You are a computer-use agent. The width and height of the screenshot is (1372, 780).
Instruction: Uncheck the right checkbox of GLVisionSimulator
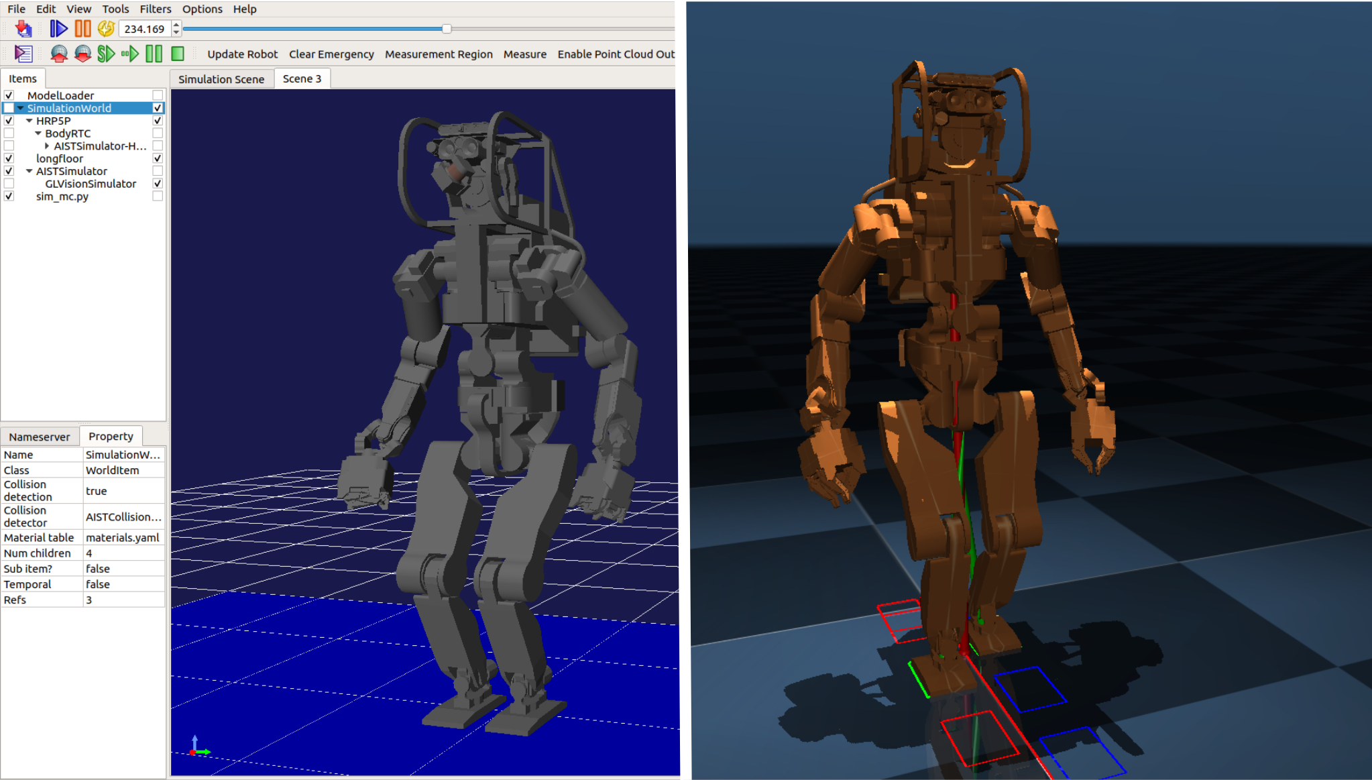(x=158, y=184)
